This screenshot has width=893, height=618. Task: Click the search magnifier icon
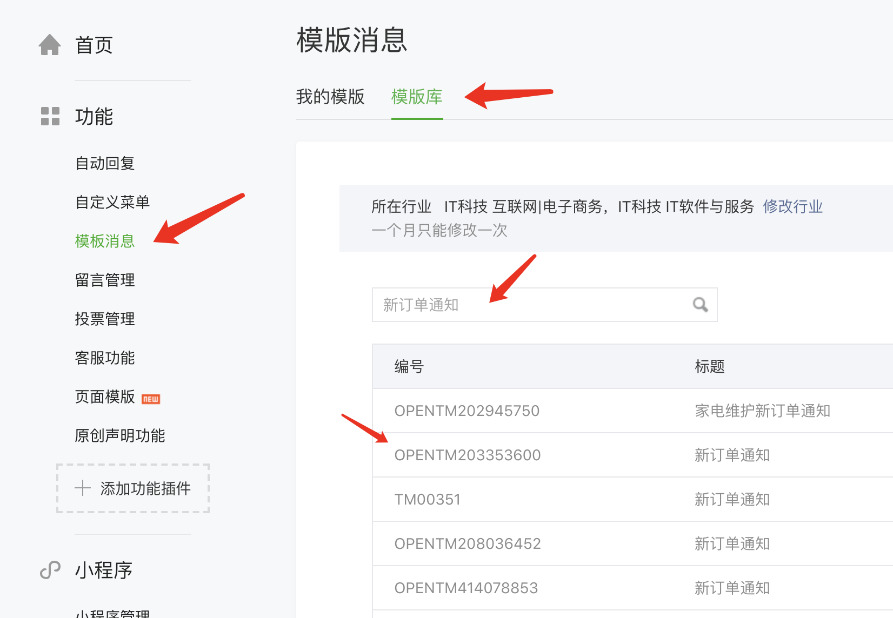(701, 305)
